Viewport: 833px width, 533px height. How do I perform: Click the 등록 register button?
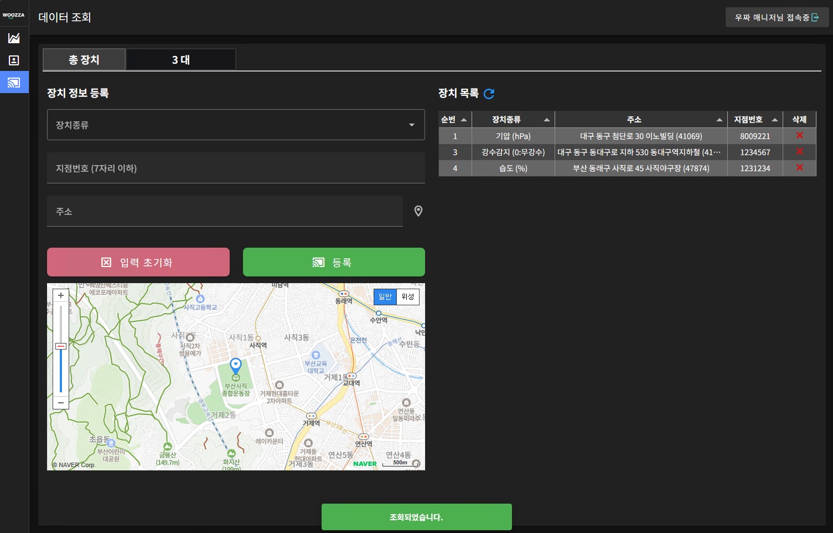[x=334, y=262]
